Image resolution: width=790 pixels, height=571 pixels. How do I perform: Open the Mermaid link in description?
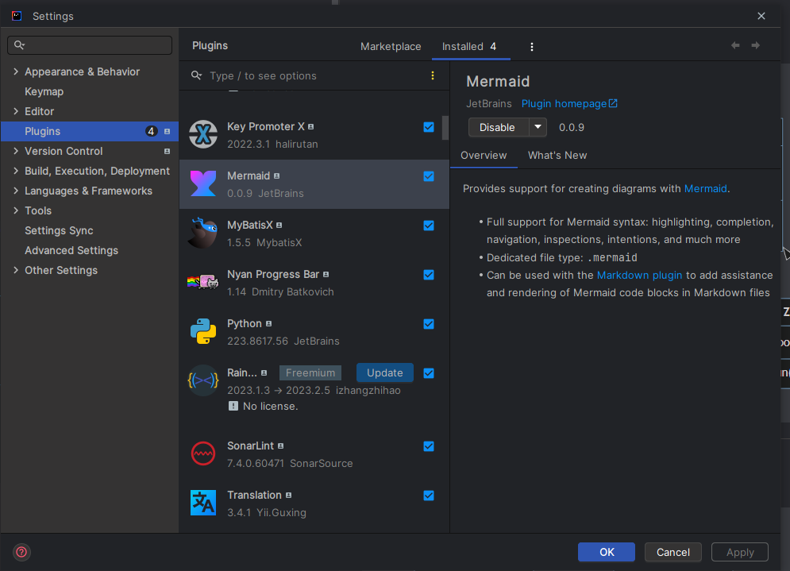[x=705, y=188]
